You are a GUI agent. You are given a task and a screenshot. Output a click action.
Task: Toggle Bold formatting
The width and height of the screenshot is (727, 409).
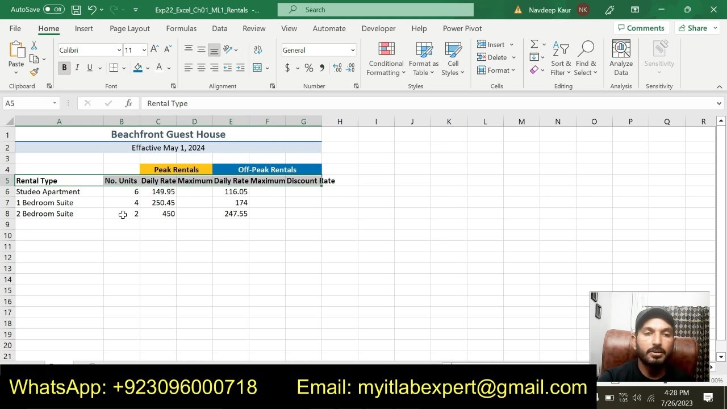pos(64,68)
